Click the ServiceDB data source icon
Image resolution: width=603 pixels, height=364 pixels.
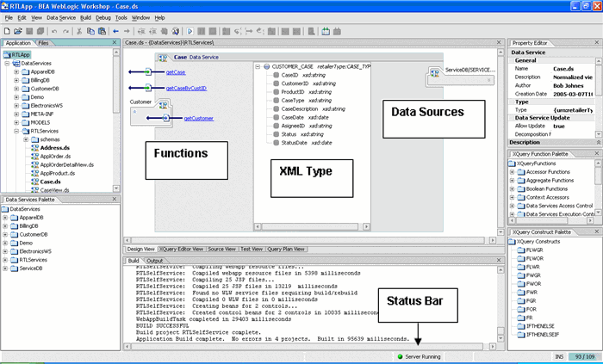click(x=435, y=72)
